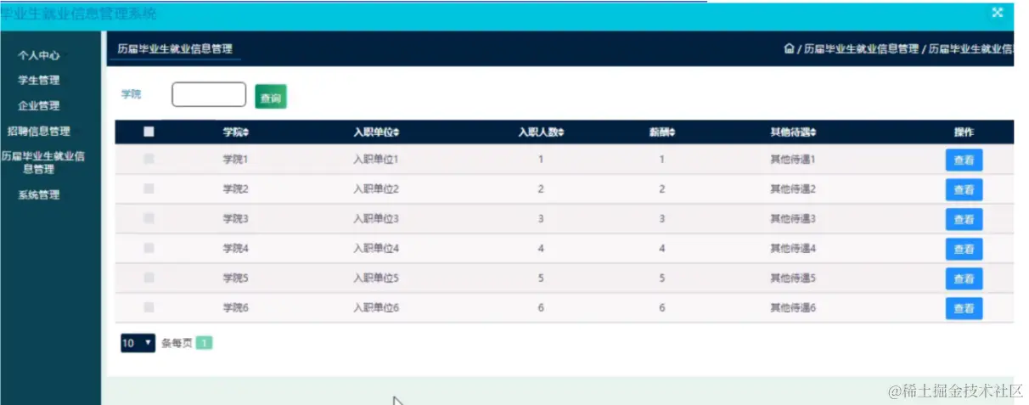Sort table by 入职单位 column arrows
The width and height of the screenshot is (1029, 405).
(396, 132)
